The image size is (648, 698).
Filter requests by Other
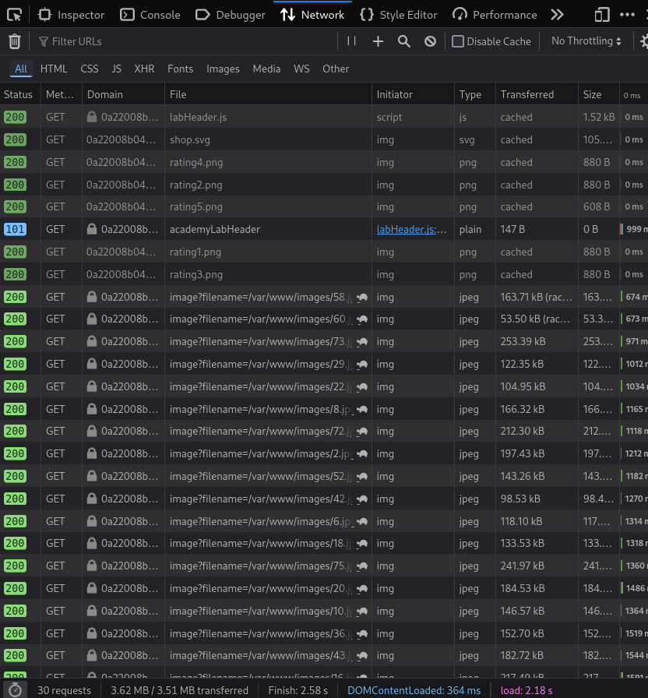click(336, 69)
